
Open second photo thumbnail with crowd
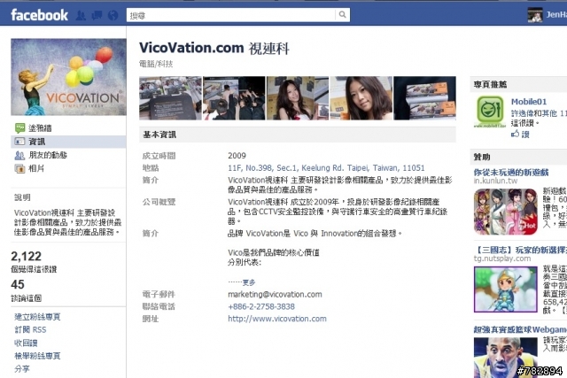point(234,98)
